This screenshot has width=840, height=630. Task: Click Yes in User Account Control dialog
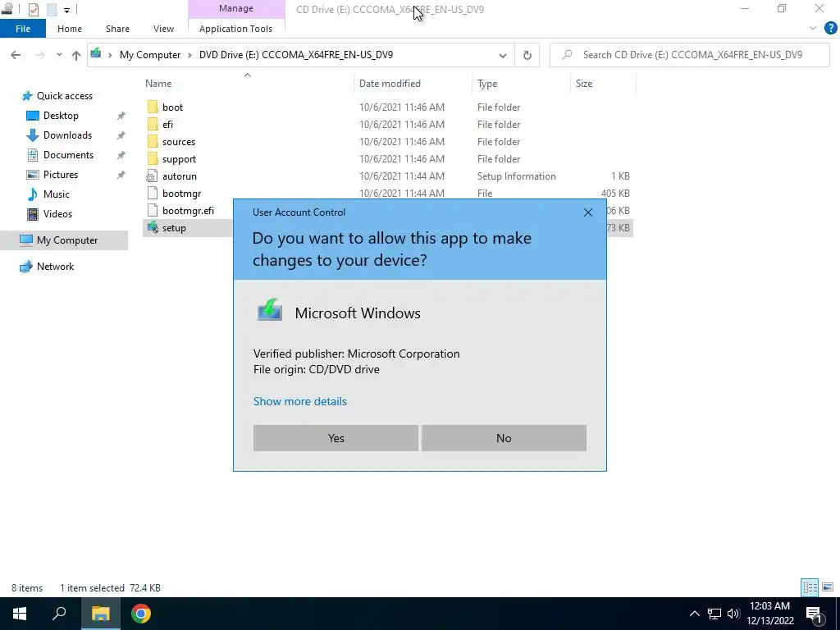pyautogui.click(x=336, y=438)
